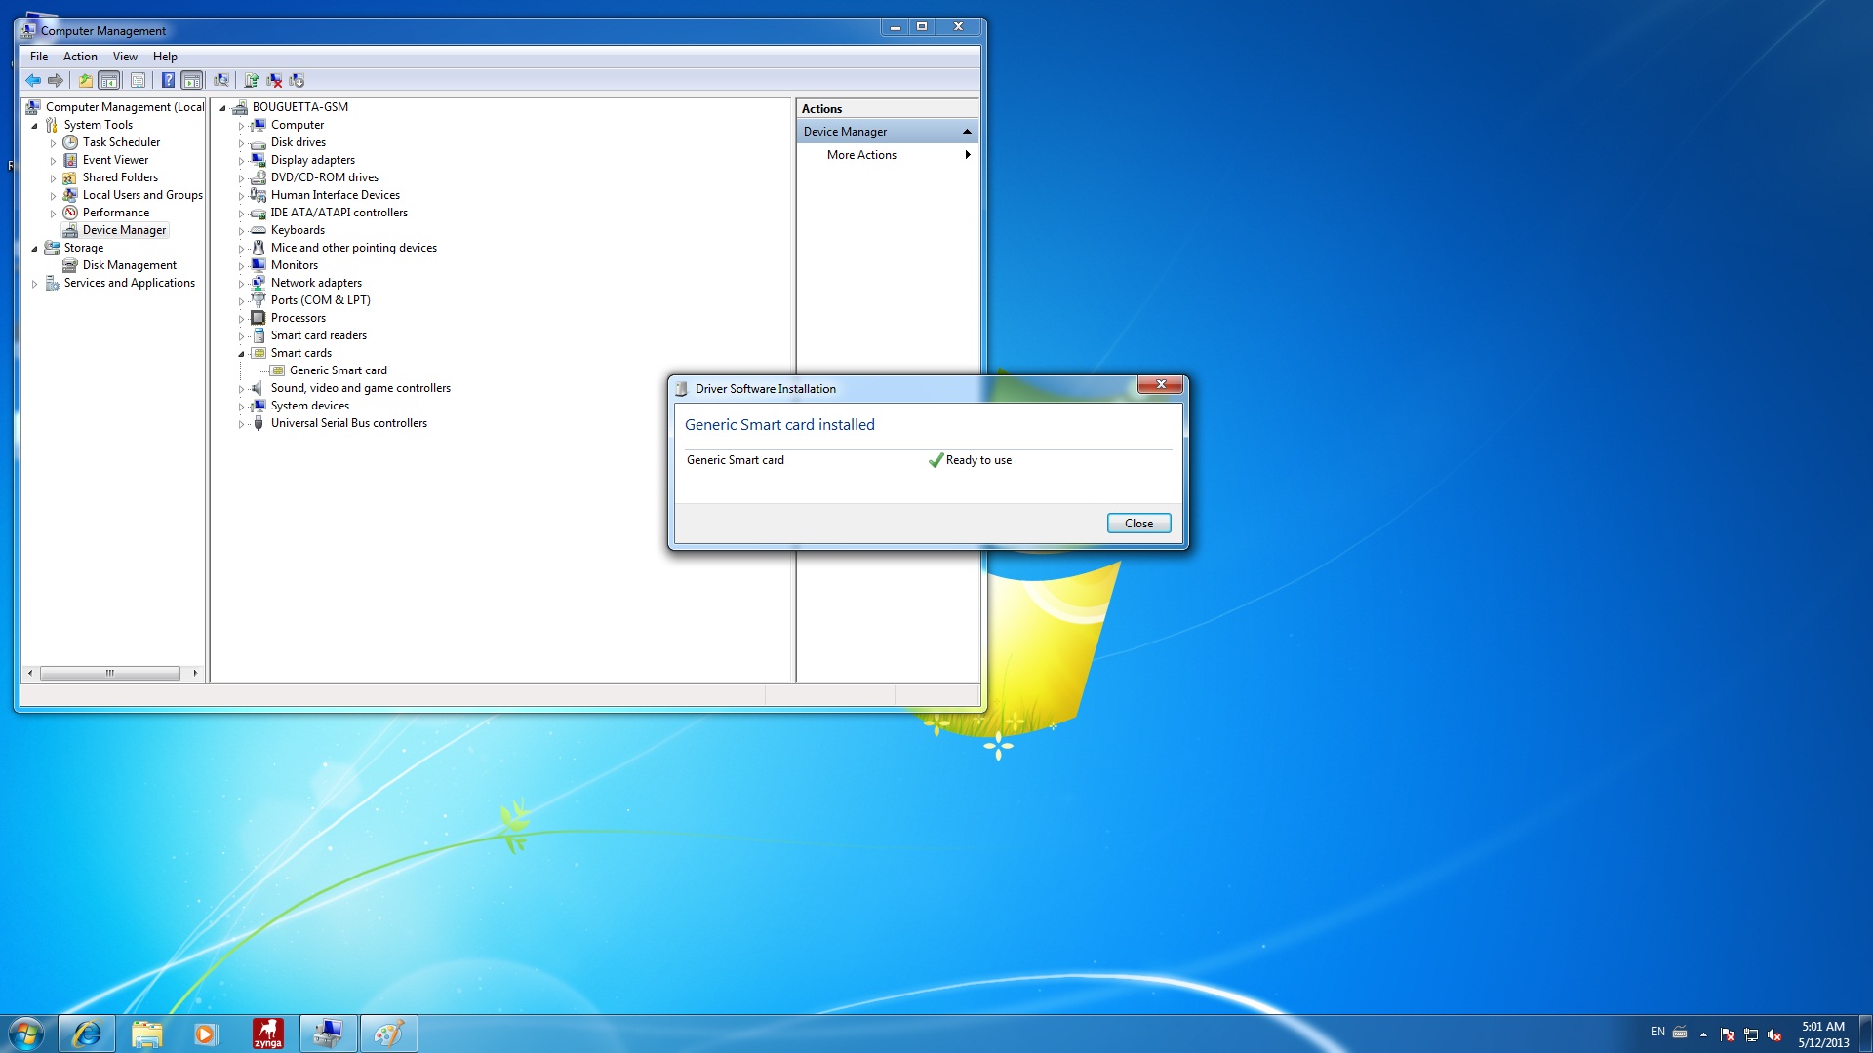Click the Sound, video and game controllers icon
This screenshot has height=1053, width=1873.
259,388
